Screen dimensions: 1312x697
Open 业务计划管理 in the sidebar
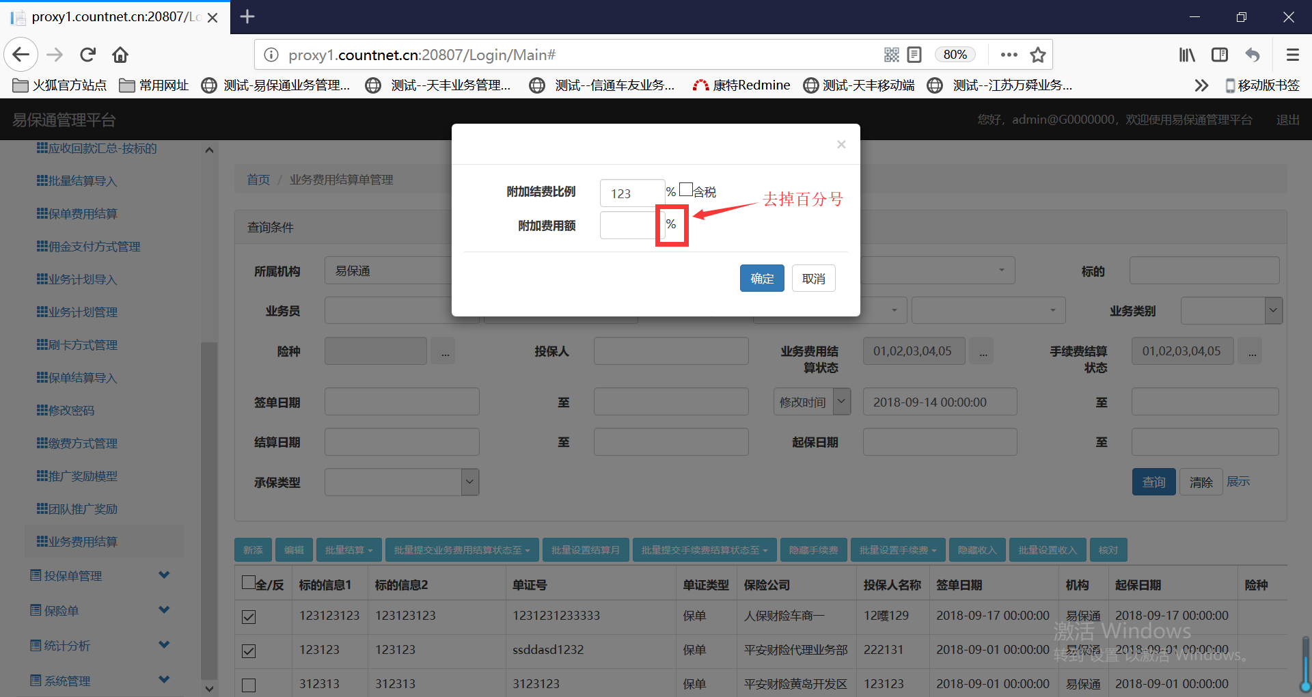(77, 312)
